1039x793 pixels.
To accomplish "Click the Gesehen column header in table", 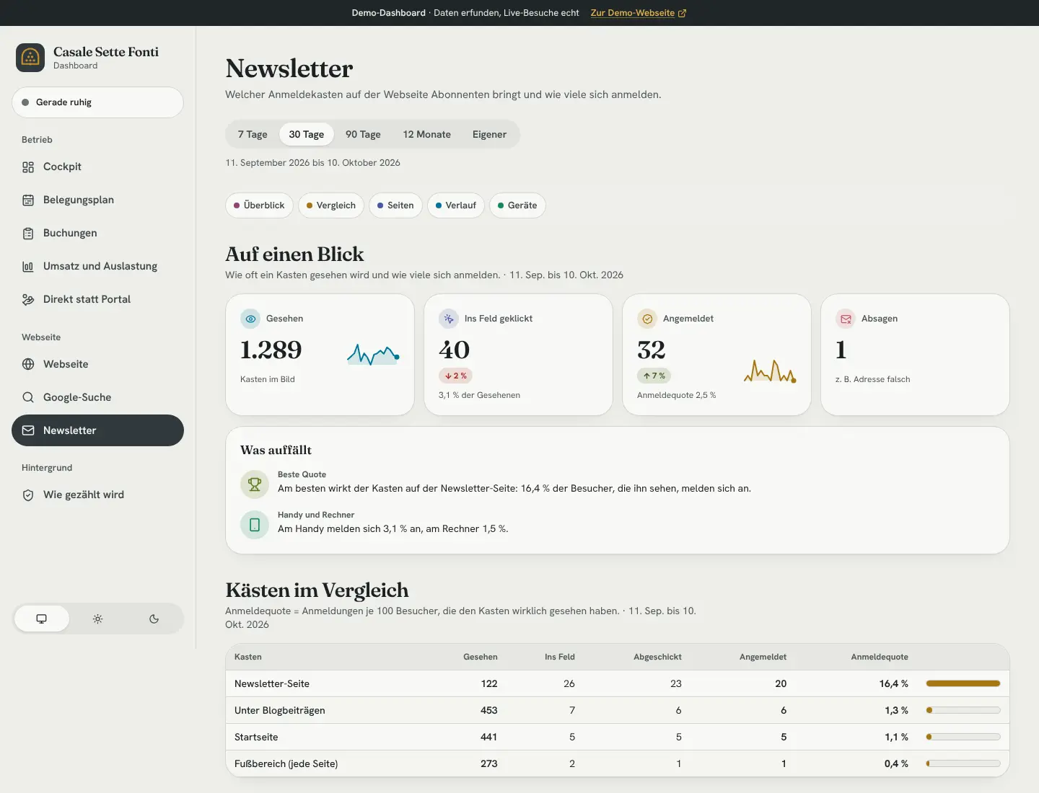I will tap(481, 657).
